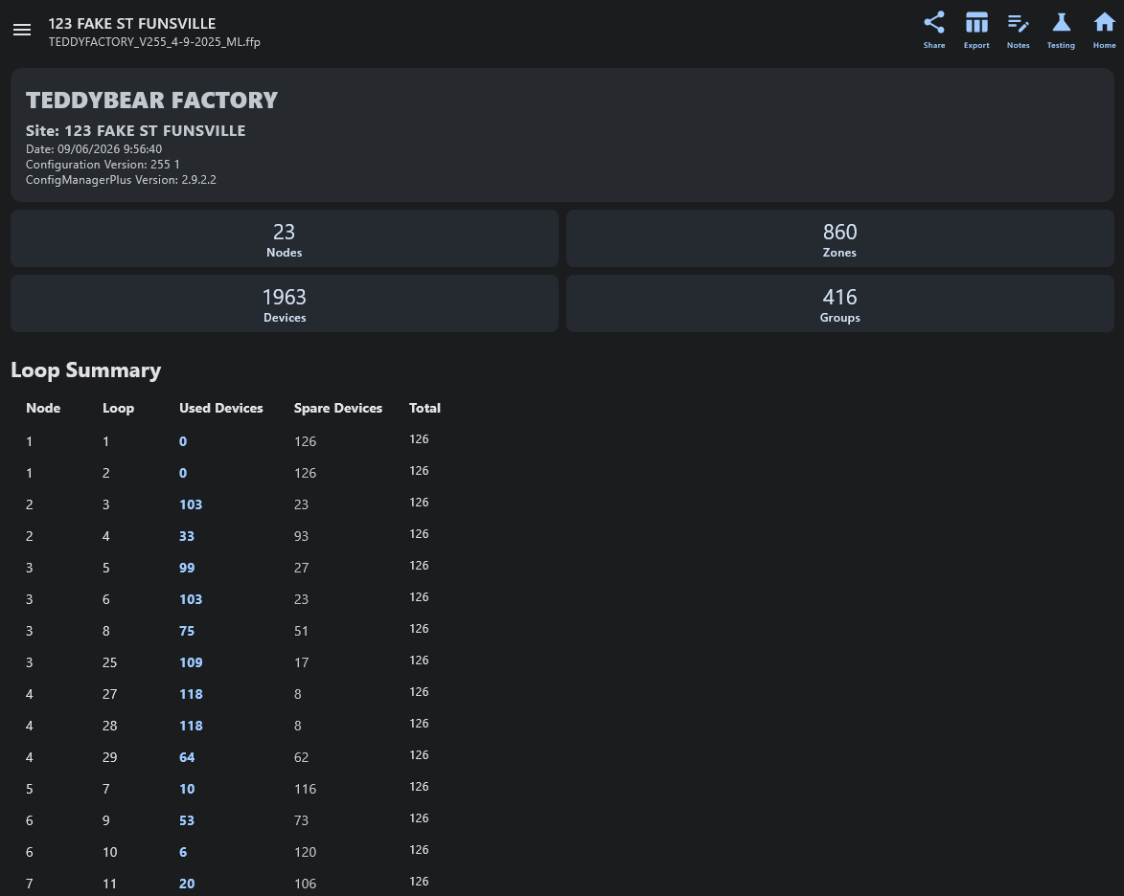
Task: Click spare devices 116 in loop 7 row
Action: click(x=305, y=789)
